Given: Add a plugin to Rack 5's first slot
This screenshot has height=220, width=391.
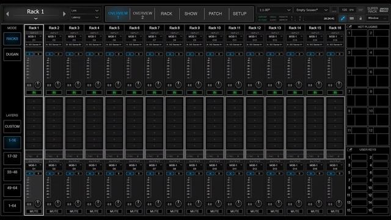Looking at the screenshot, I should [114, 101].
